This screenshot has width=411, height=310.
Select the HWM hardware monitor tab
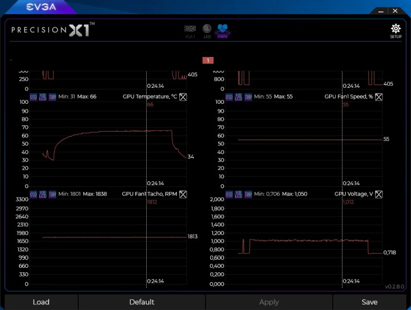coord(223,31)
